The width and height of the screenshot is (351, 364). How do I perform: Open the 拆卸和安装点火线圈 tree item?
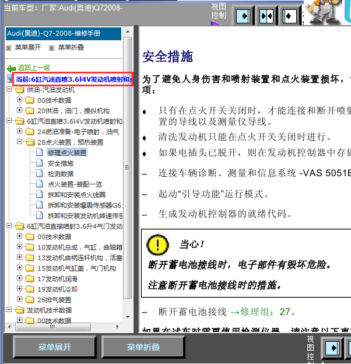(76, 195)
